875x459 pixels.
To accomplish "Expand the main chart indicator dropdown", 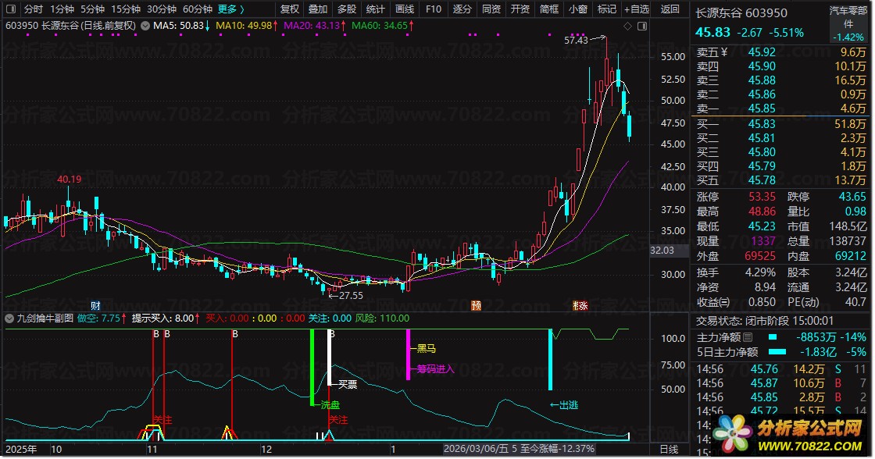I will [x=145, y=26].
